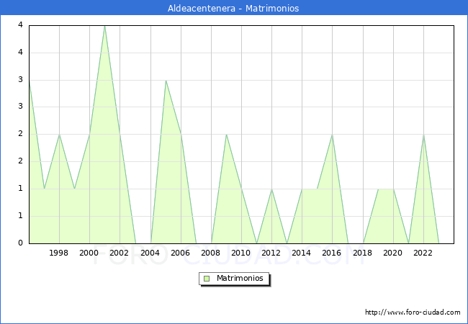Click the 2005 peak data point
This screenshot has width=468, height=324.
166,81
